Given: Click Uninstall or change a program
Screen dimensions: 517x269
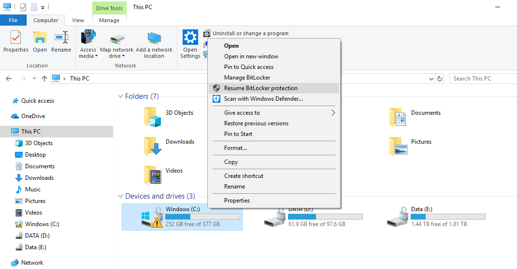Looking at the screenshot, I should [x=246, y=33].
